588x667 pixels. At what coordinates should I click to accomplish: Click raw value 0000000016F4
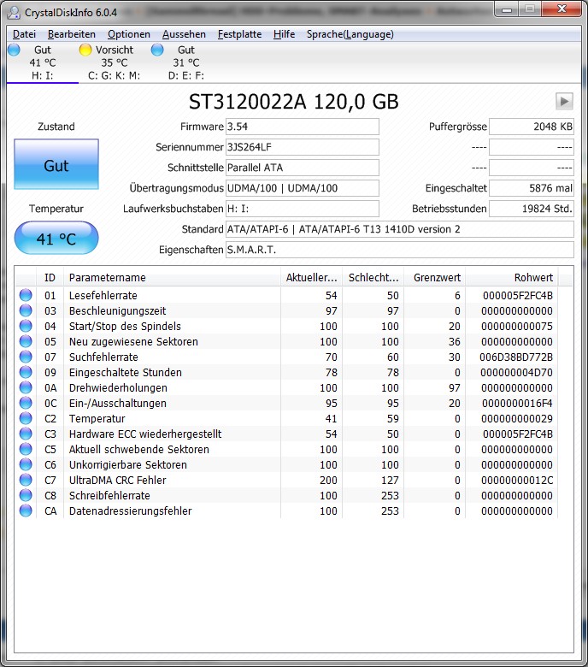pyautogui.click(x=517, y=404)
